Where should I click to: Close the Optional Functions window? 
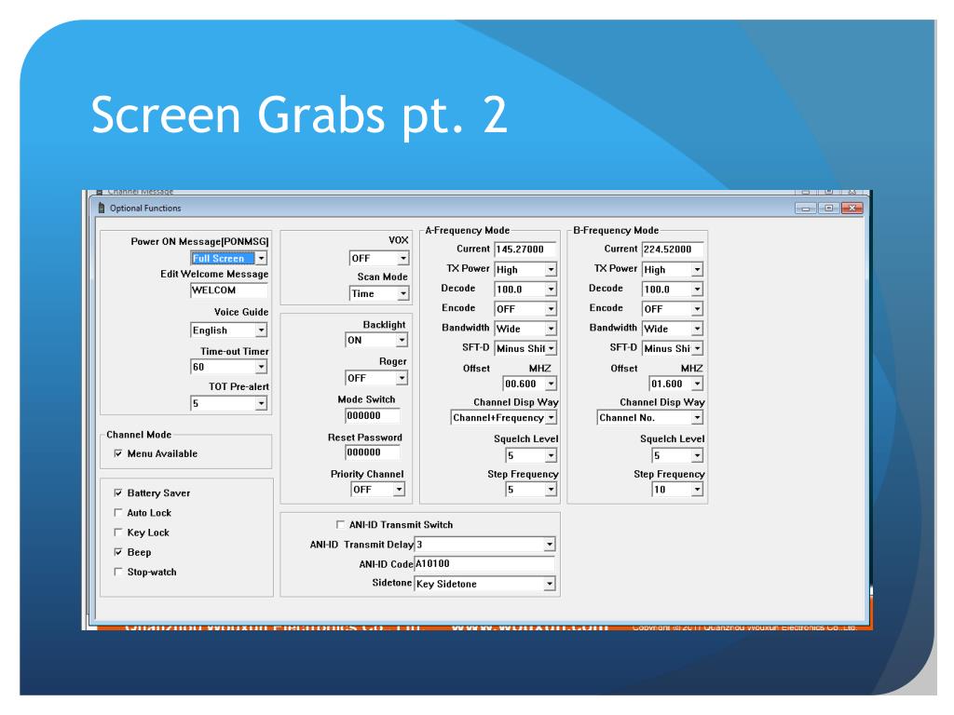click(x=852, y=208)
